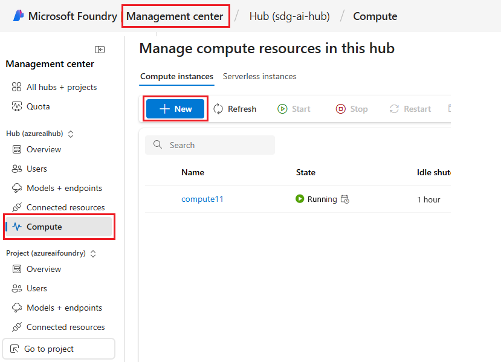Click the Microsoft Foundry logo icon
Image resolution: width=501 pixels, height=362 pixels.
tap(19, 16)
